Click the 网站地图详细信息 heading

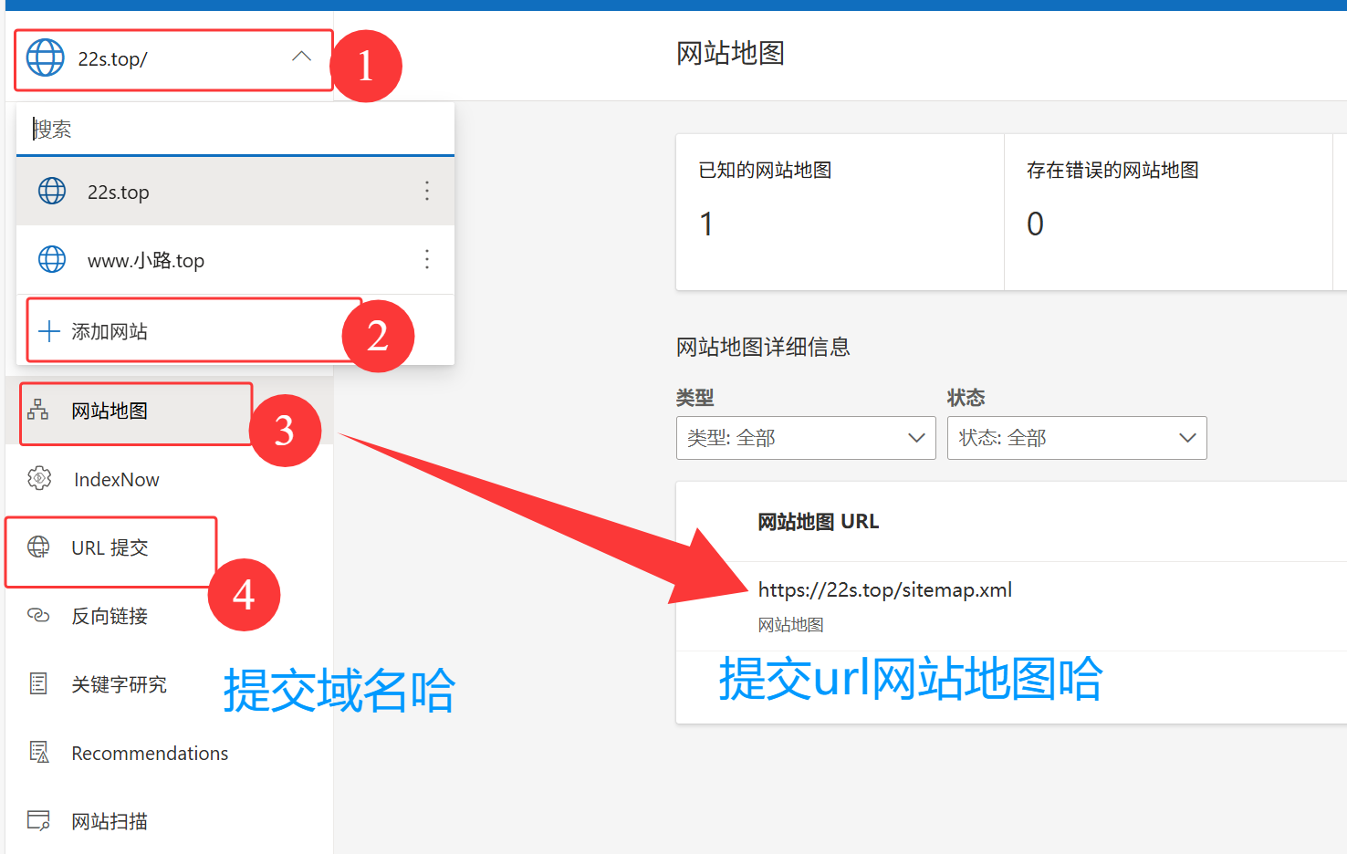(763, 347)
